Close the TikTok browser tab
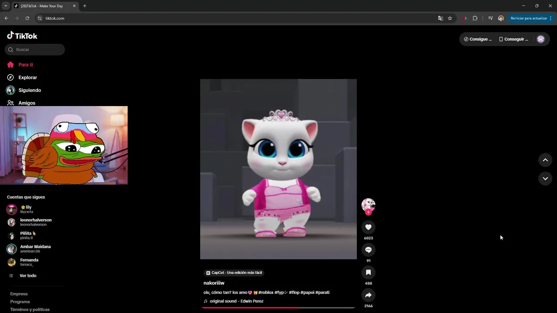The image size is (557, 313). coord(74,6)
